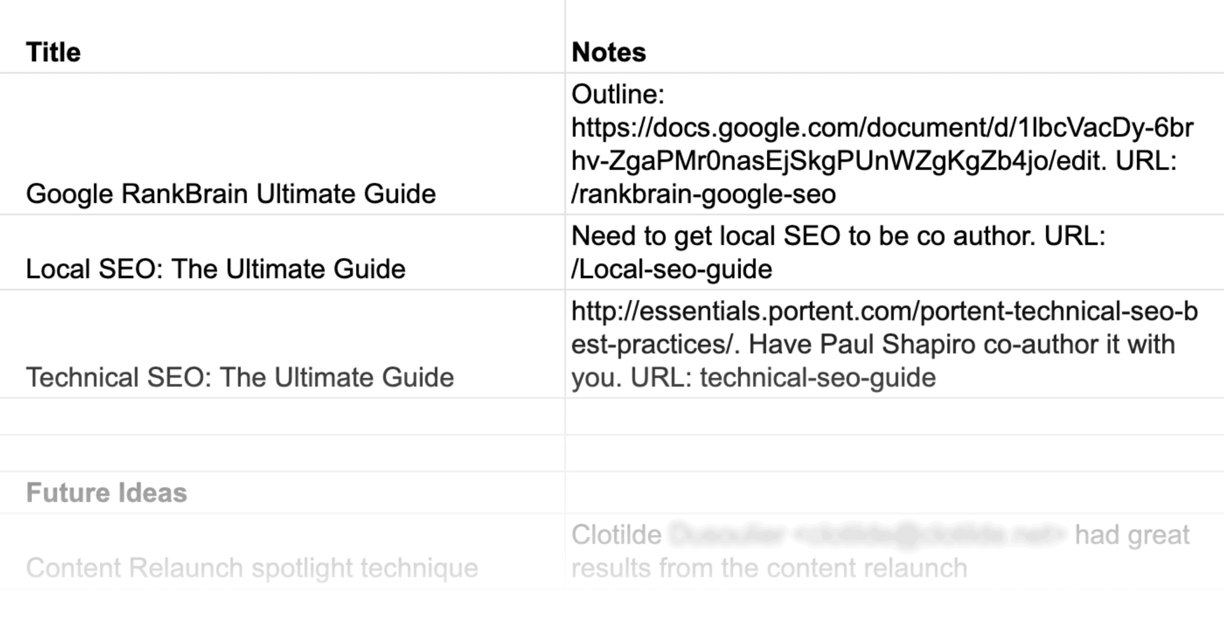Screen dimensions: 1224x641
Task: Open the essentials.portent.com technical SEO link
Action: click(x=884, y=327)
